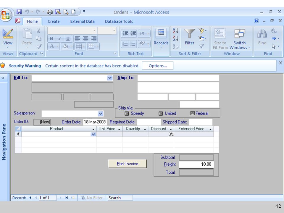Click the Redo arrow icon
Image resolution: width=284 pixels, height=213 pixels.
click(x=38, y=12)
